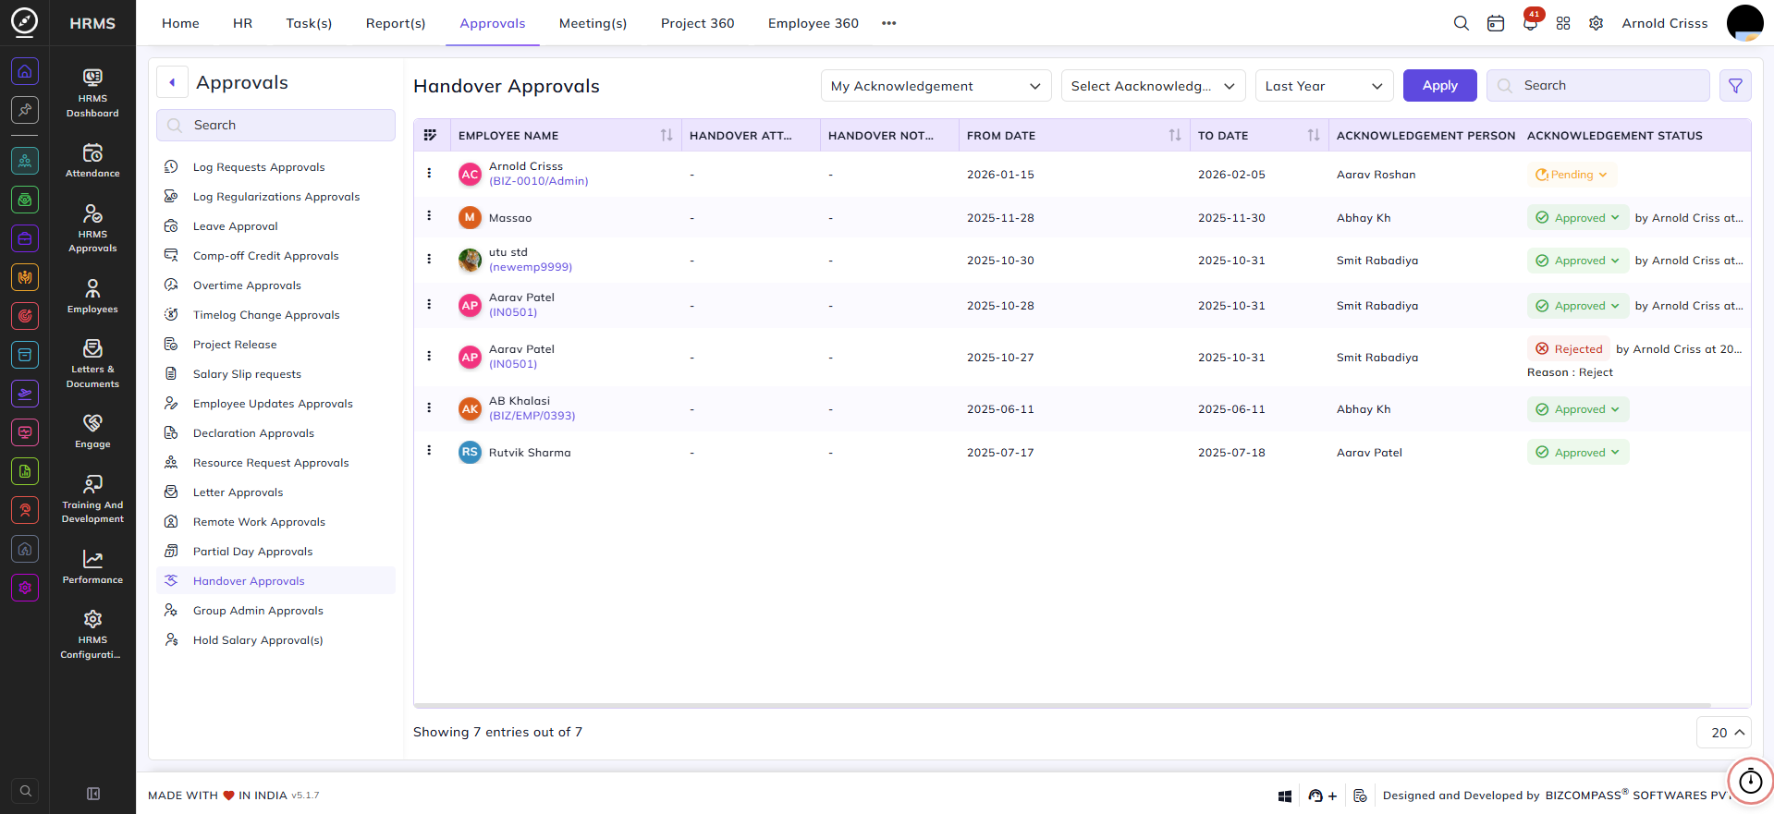Switch to the Task(s) tab

(x=309, y=23)
